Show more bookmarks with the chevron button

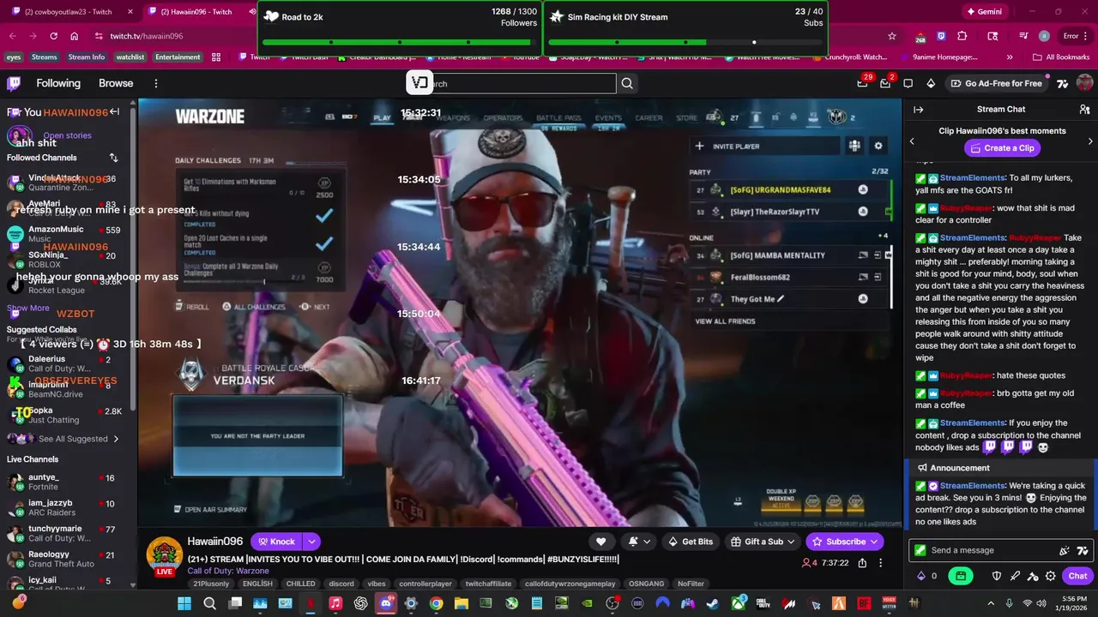(1009, 57)
